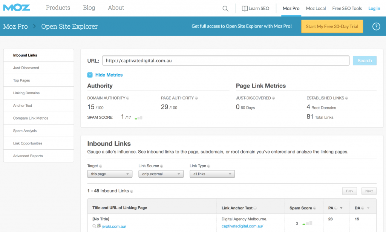Image resolution: width=386 pixels, height=232 pixels.
Task: Click the Hide Metrics minus icon
Action: (x=90, y=75)
